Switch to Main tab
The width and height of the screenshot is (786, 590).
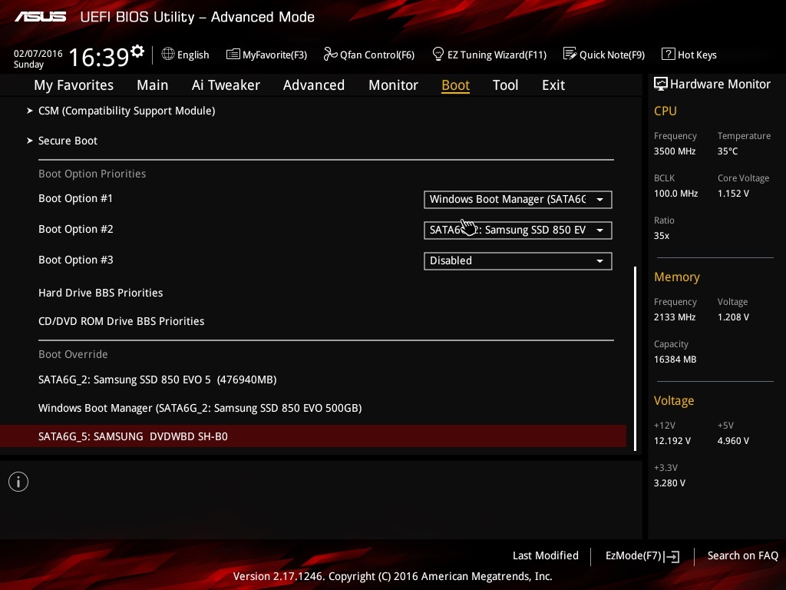point(153,85)
